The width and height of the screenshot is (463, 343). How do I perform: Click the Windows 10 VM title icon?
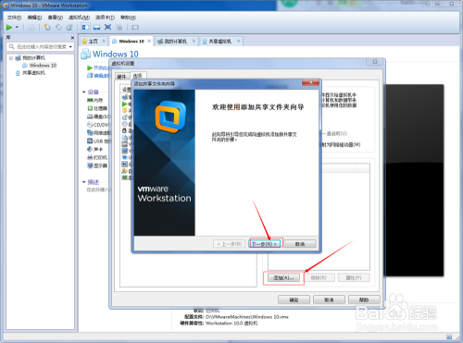click(85, 55)
